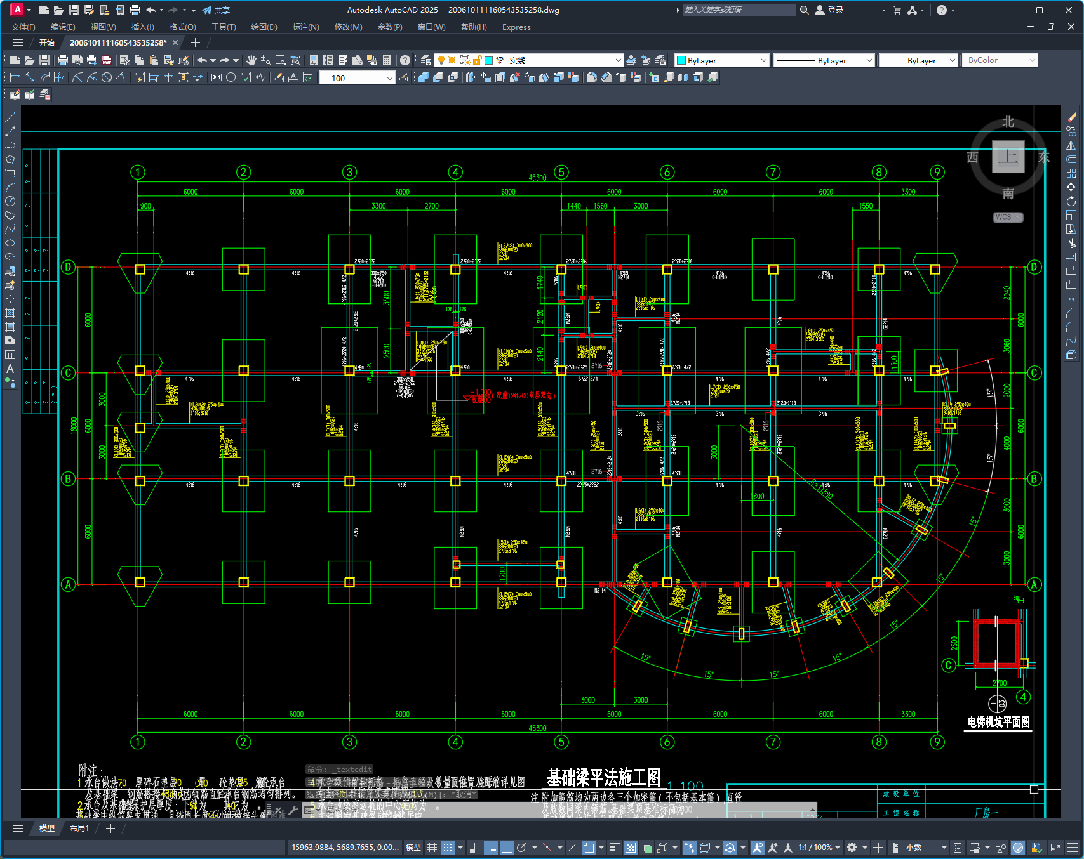The width and height of the screenshot is (1084, 859).
Task: Click the Plot printer icon in standard toolbar
Action: [x=62, y=60]
